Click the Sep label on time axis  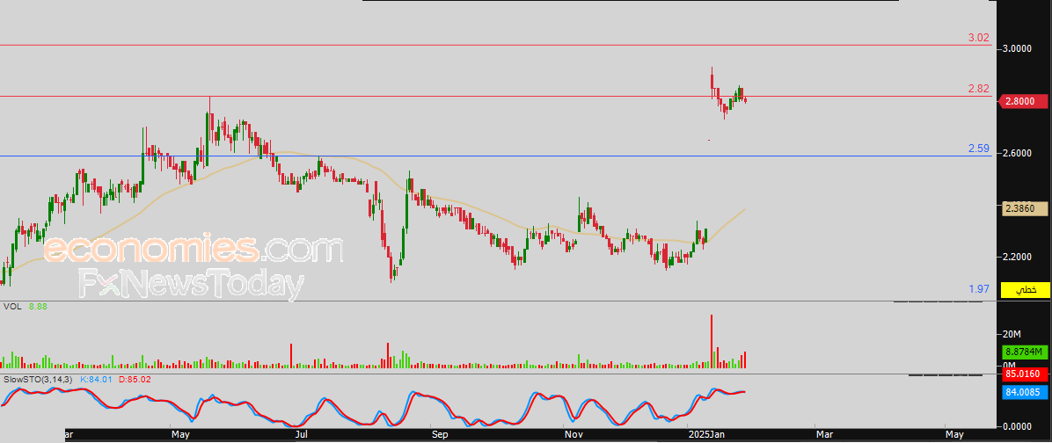(440, 434)
